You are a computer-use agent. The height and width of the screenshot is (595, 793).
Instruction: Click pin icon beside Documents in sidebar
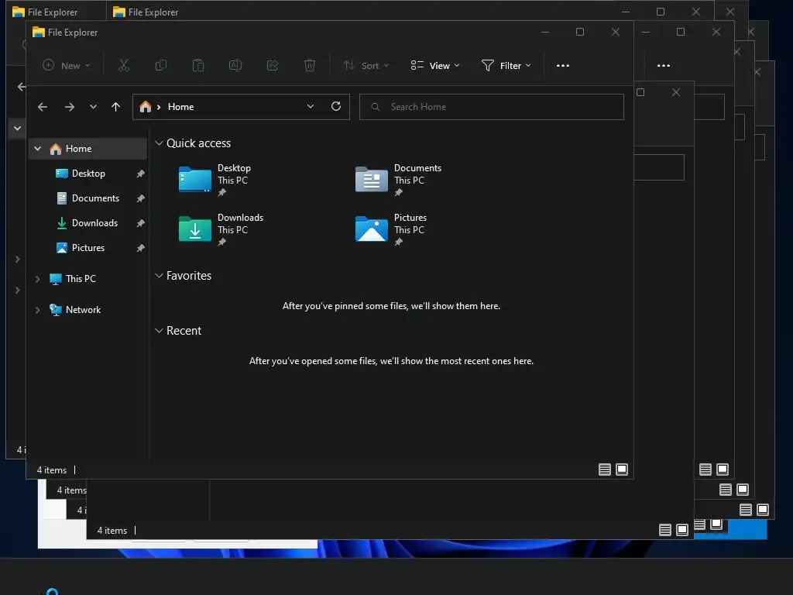(x=141, y=198)
